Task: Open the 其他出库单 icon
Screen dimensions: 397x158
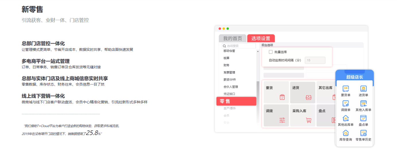Action: [x=346, y=118]
